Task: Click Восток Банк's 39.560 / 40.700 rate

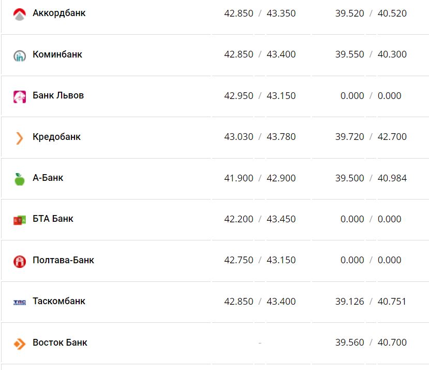Action: pyautogui.click(x=371, y=343)
